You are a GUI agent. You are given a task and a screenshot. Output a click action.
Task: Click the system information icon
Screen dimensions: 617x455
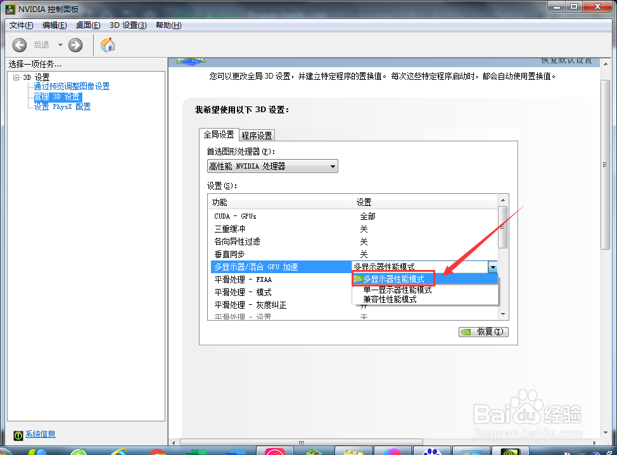pos(18,435)
